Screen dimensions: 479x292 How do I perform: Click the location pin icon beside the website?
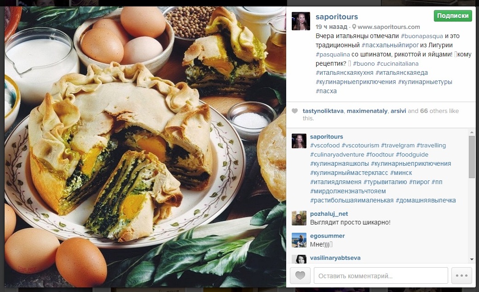tap(354, 27)
